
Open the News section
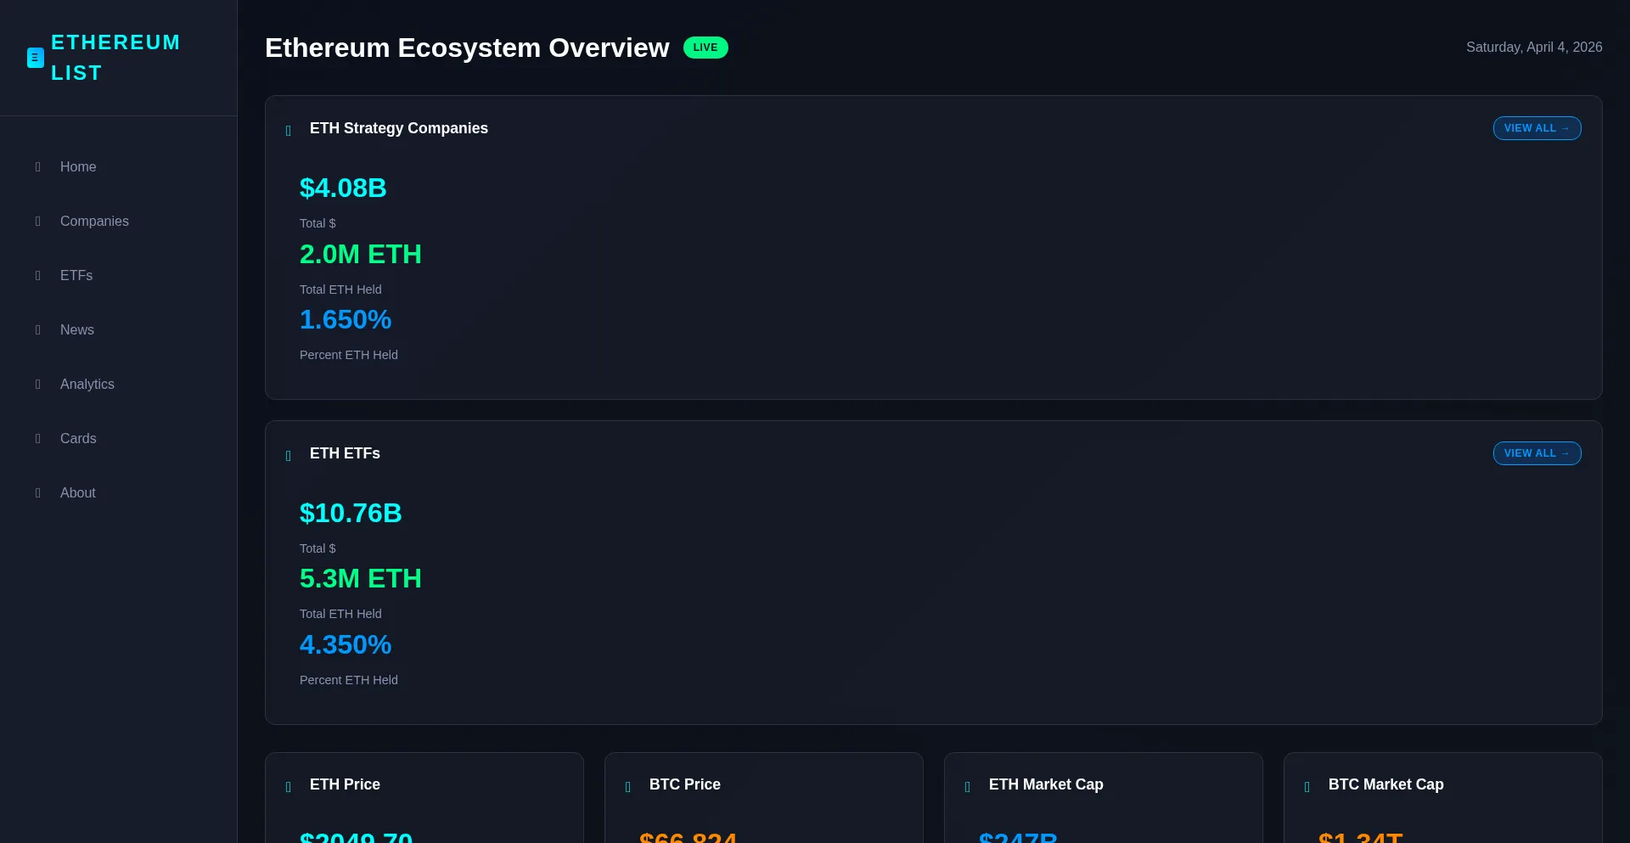click(x=119, y=330)
